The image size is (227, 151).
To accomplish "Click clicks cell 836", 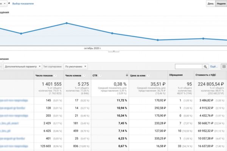I will point(76,146).
